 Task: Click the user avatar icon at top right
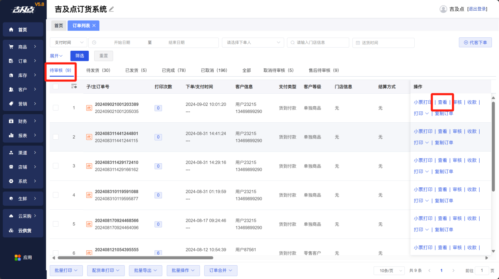[443, 9]
